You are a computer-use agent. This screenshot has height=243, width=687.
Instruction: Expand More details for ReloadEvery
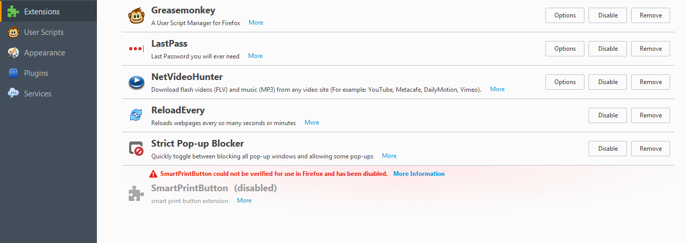312,123
